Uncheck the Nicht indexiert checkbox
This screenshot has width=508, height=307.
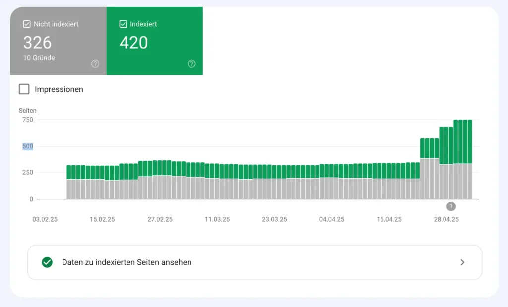[x=27, y=24]
